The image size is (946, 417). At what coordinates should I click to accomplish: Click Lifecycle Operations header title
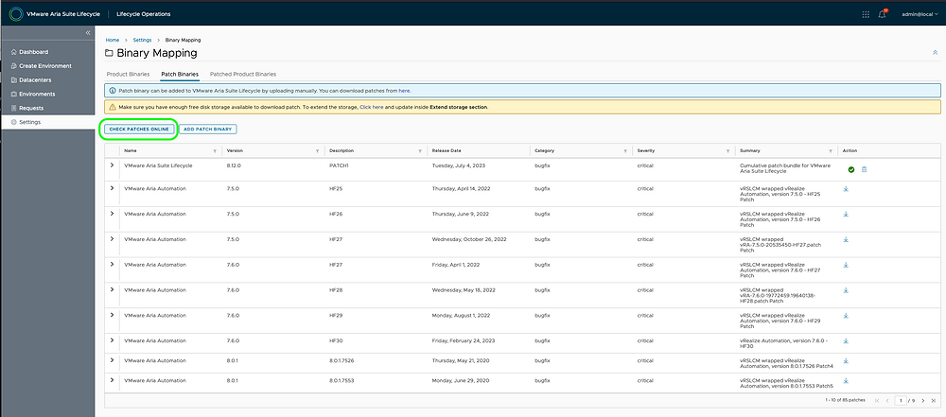[x=143, y=14]
